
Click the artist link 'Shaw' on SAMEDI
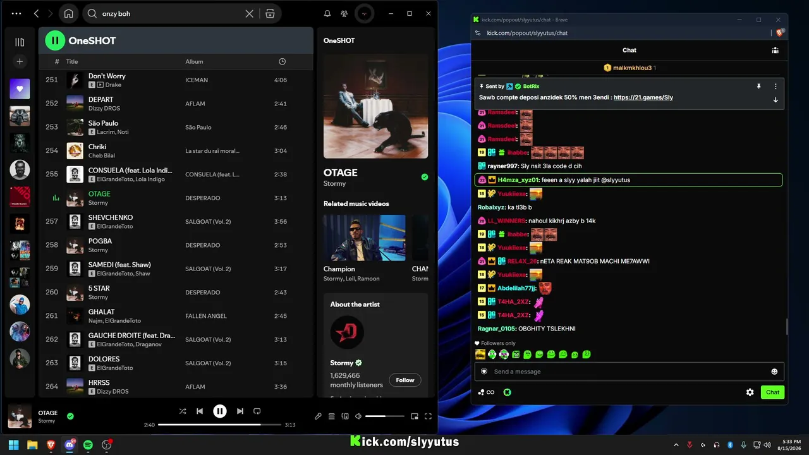point(143,274)
